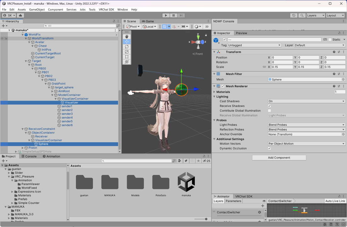The image size is (347, 227).
Task: Open the Undo History icon
Action: coord(294,15)
